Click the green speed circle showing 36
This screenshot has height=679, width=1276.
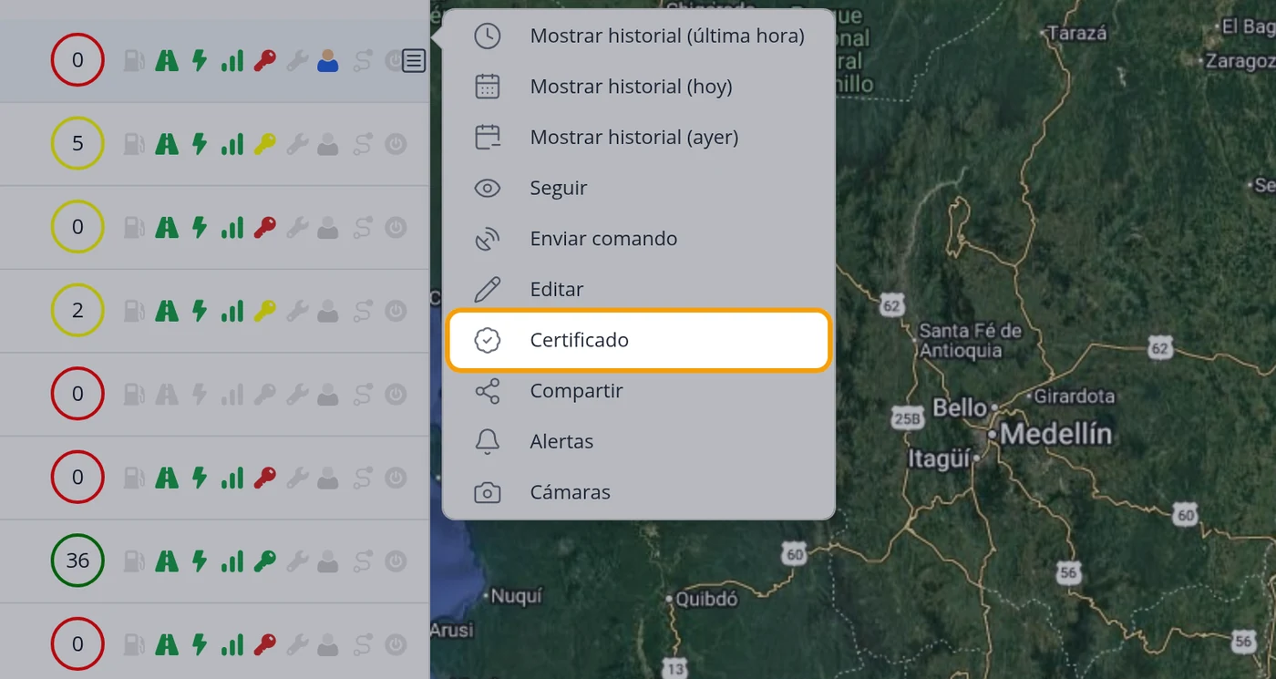pos(77,561)
